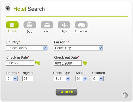Click the Bus tab label

coord(29,31)
